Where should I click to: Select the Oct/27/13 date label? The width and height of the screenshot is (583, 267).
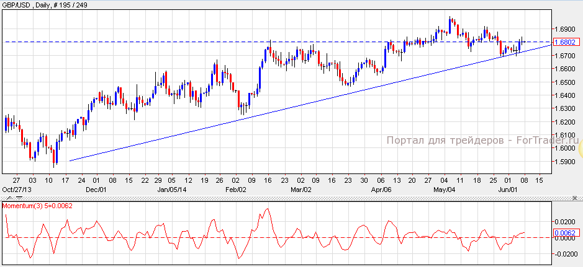17,189
